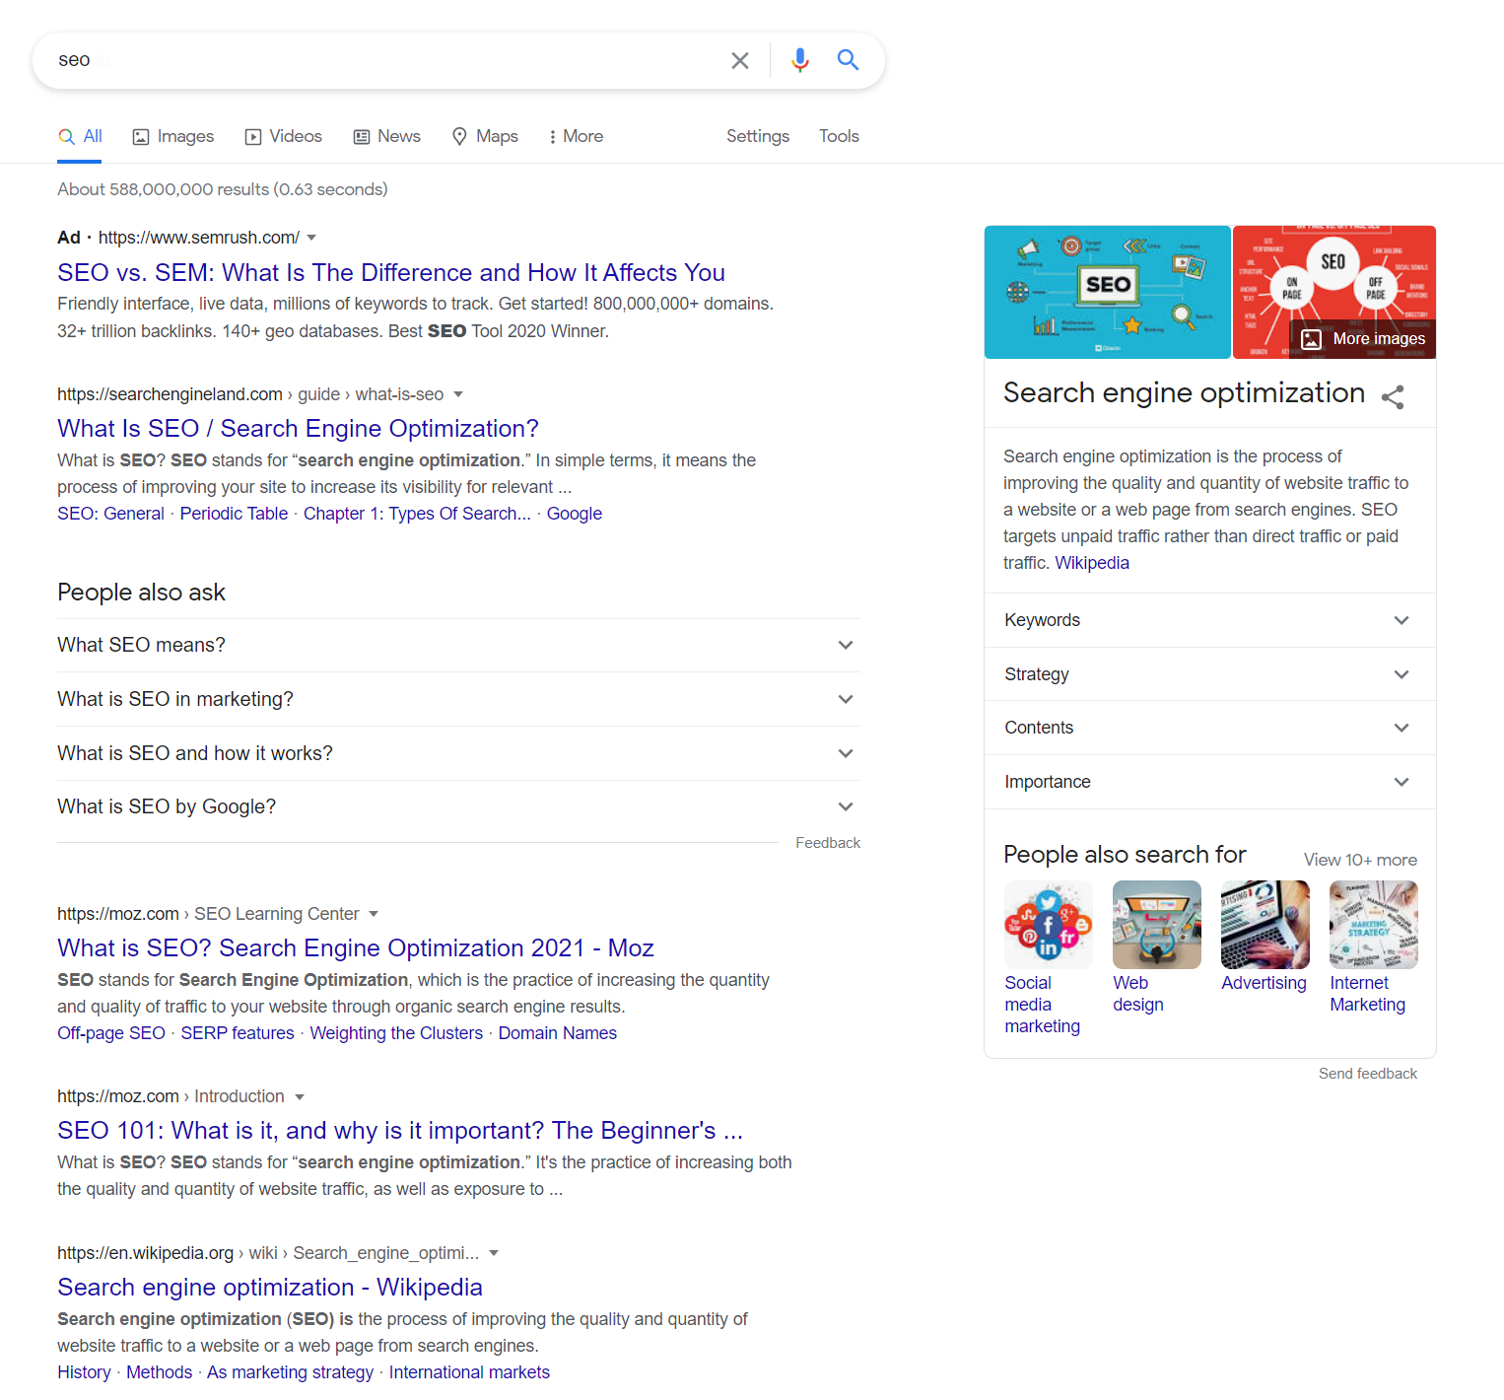Clear the search box with the X icon
The width and height of the screenshot is (1504, 1400).
739,60
